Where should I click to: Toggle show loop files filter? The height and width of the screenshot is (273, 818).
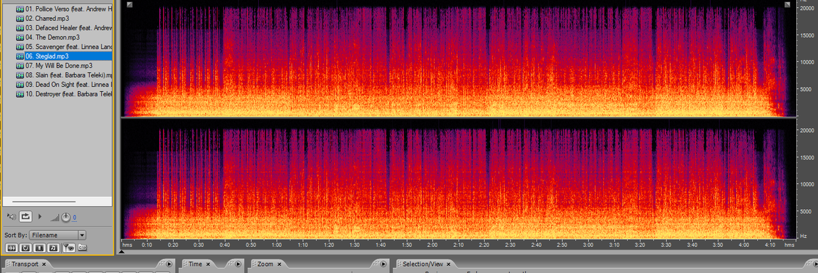click(x=26, y=248)
